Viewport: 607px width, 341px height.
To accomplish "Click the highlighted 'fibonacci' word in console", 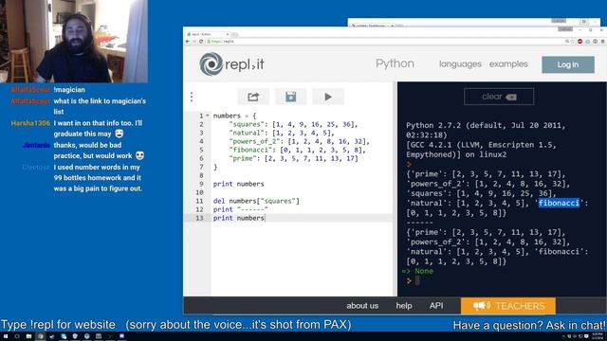I will click(559, 203).
